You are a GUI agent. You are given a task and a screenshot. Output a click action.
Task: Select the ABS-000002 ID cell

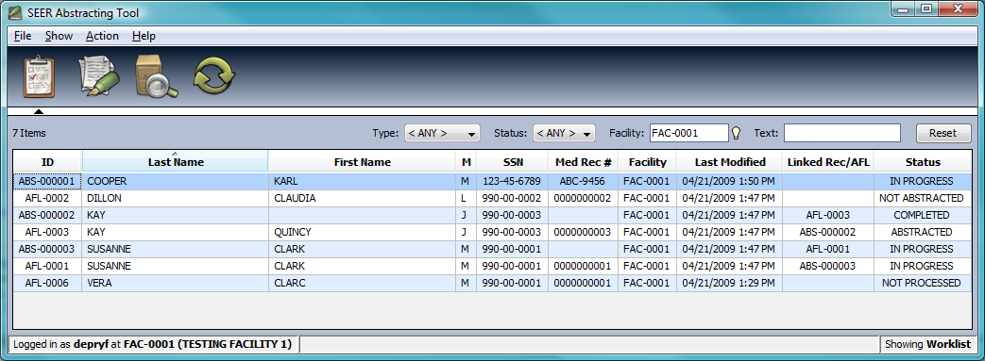[48, 215]
